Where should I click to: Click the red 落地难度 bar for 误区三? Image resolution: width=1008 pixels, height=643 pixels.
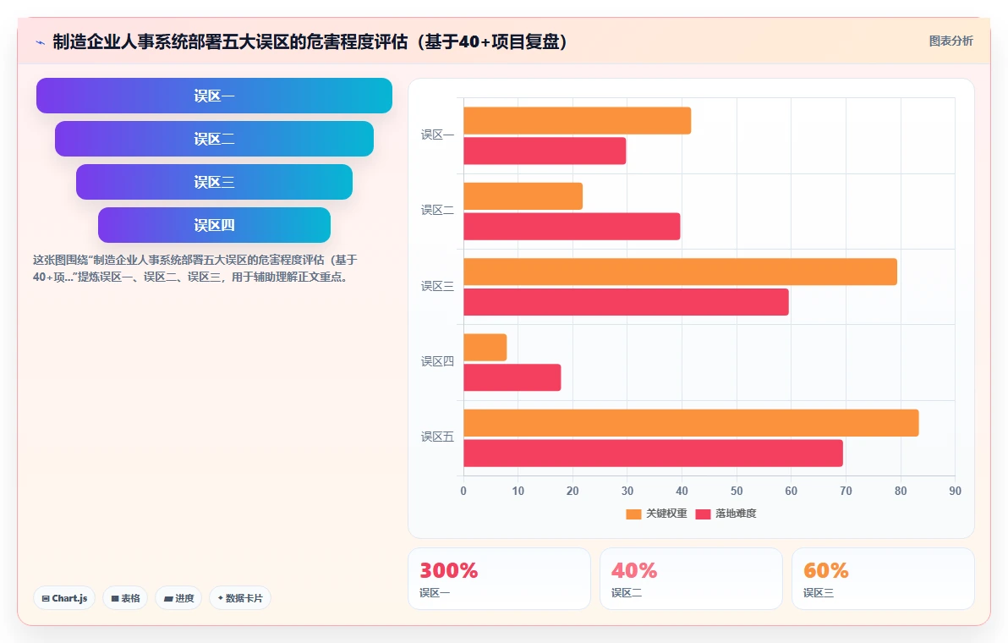626,302
